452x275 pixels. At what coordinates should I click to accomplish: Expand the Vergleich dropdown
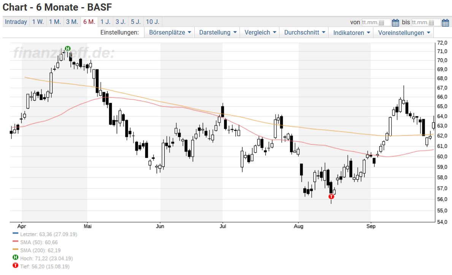[x=260, y=33]
